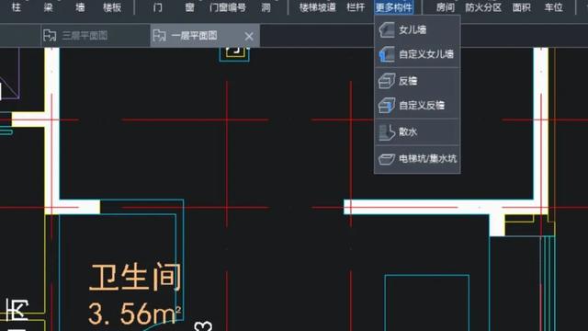
Task: Select the 卫生间 room label in drawing
Action: click(135, 278)
